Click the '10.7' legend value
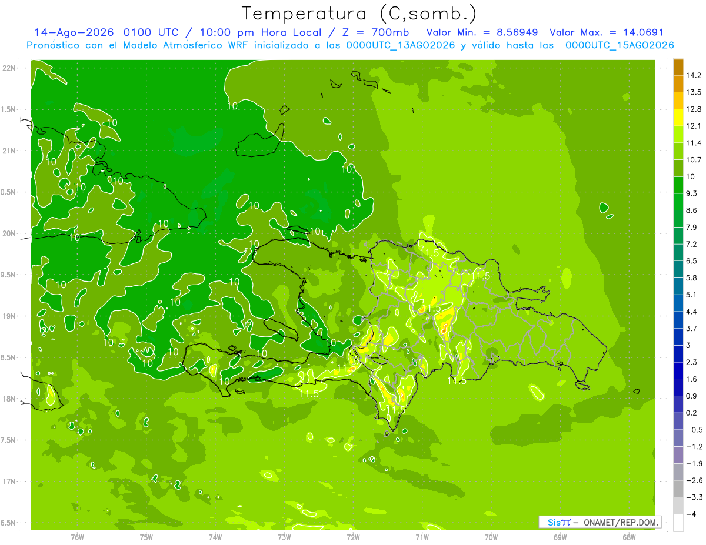 point(693,159)
